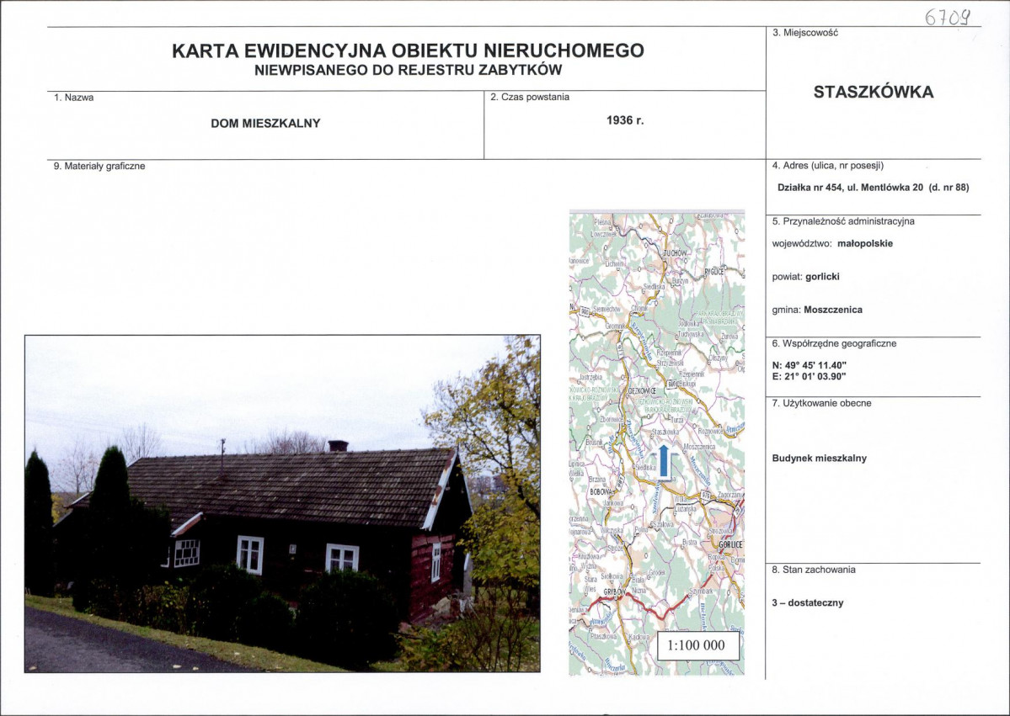Click the locality name 'STASZKÓWKA'
Viewport: 1010px width, 716px height.
[874, 92]
